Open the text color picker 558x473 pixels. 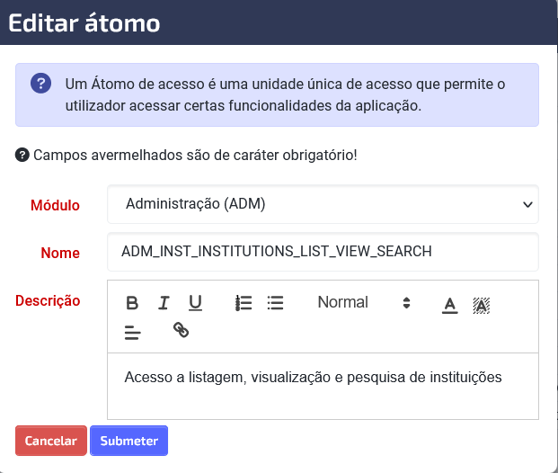[450, 305]
